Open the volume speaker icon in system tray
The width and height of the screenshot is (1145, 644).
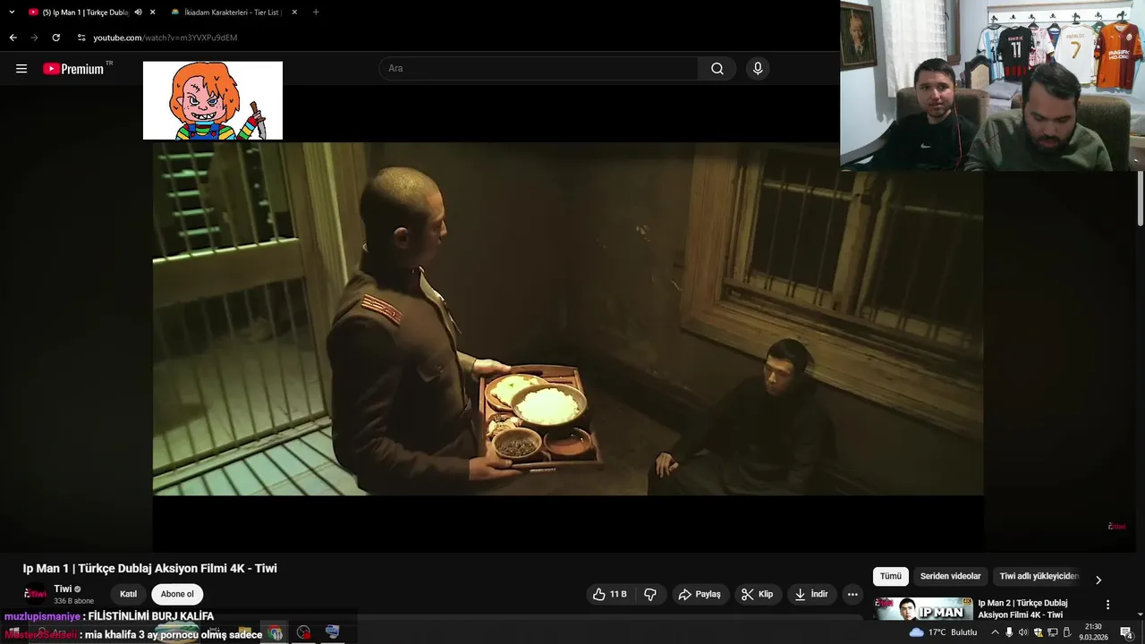(x=1023, y=632)
